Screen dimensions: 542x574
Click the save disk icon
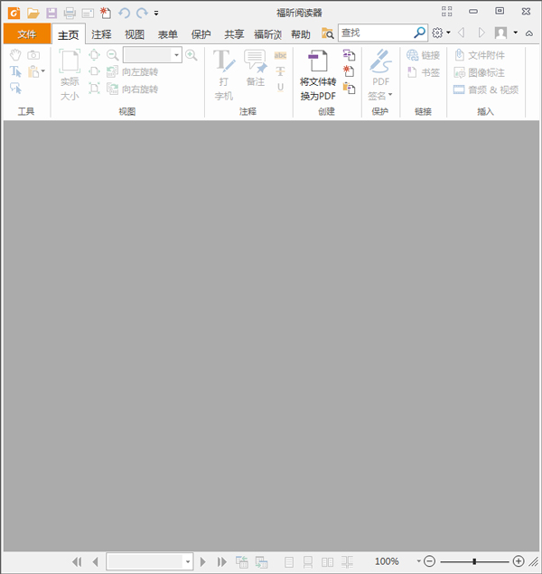point(51,14)
